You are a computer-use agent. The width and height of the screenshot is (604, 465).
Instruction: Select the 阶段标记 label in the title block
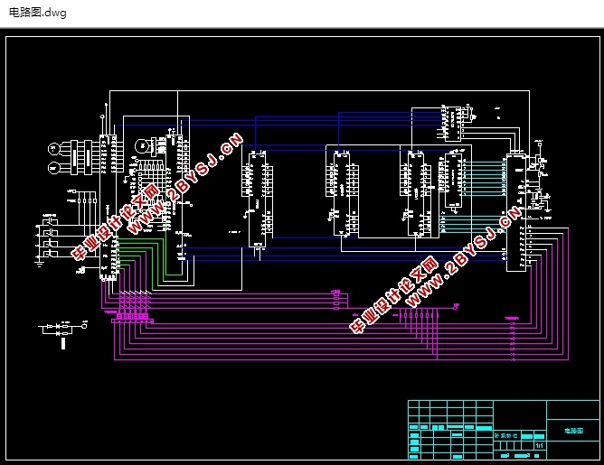pyautogui.click(x=506, y=435)
